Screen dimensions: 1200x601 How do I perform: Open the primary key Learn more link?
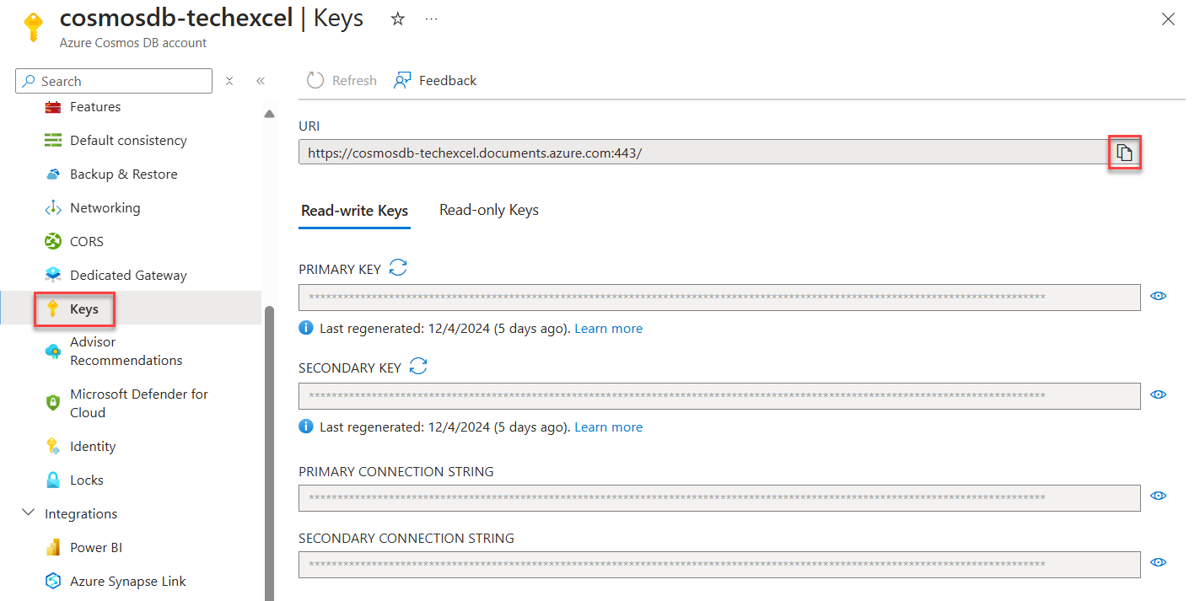coord(608,328)
